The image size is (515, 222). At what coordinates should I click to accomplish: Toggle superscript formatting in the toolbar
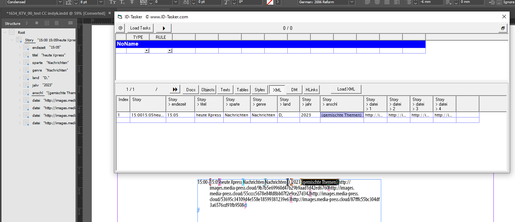click(x=112, y=2)
